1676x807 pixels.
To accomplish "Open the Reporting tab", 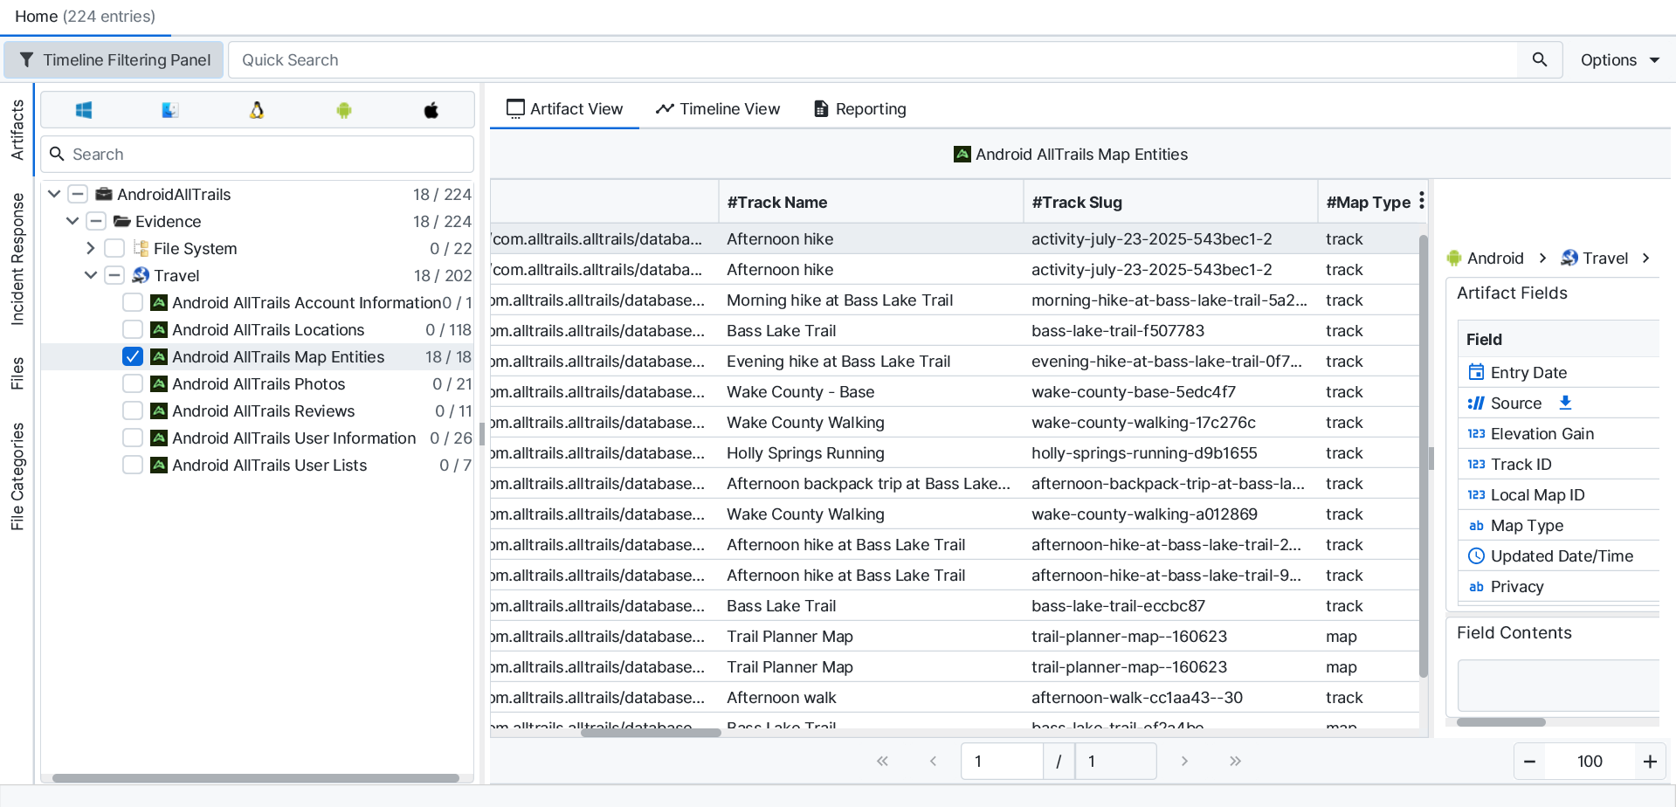I will [x=860, y=108].
